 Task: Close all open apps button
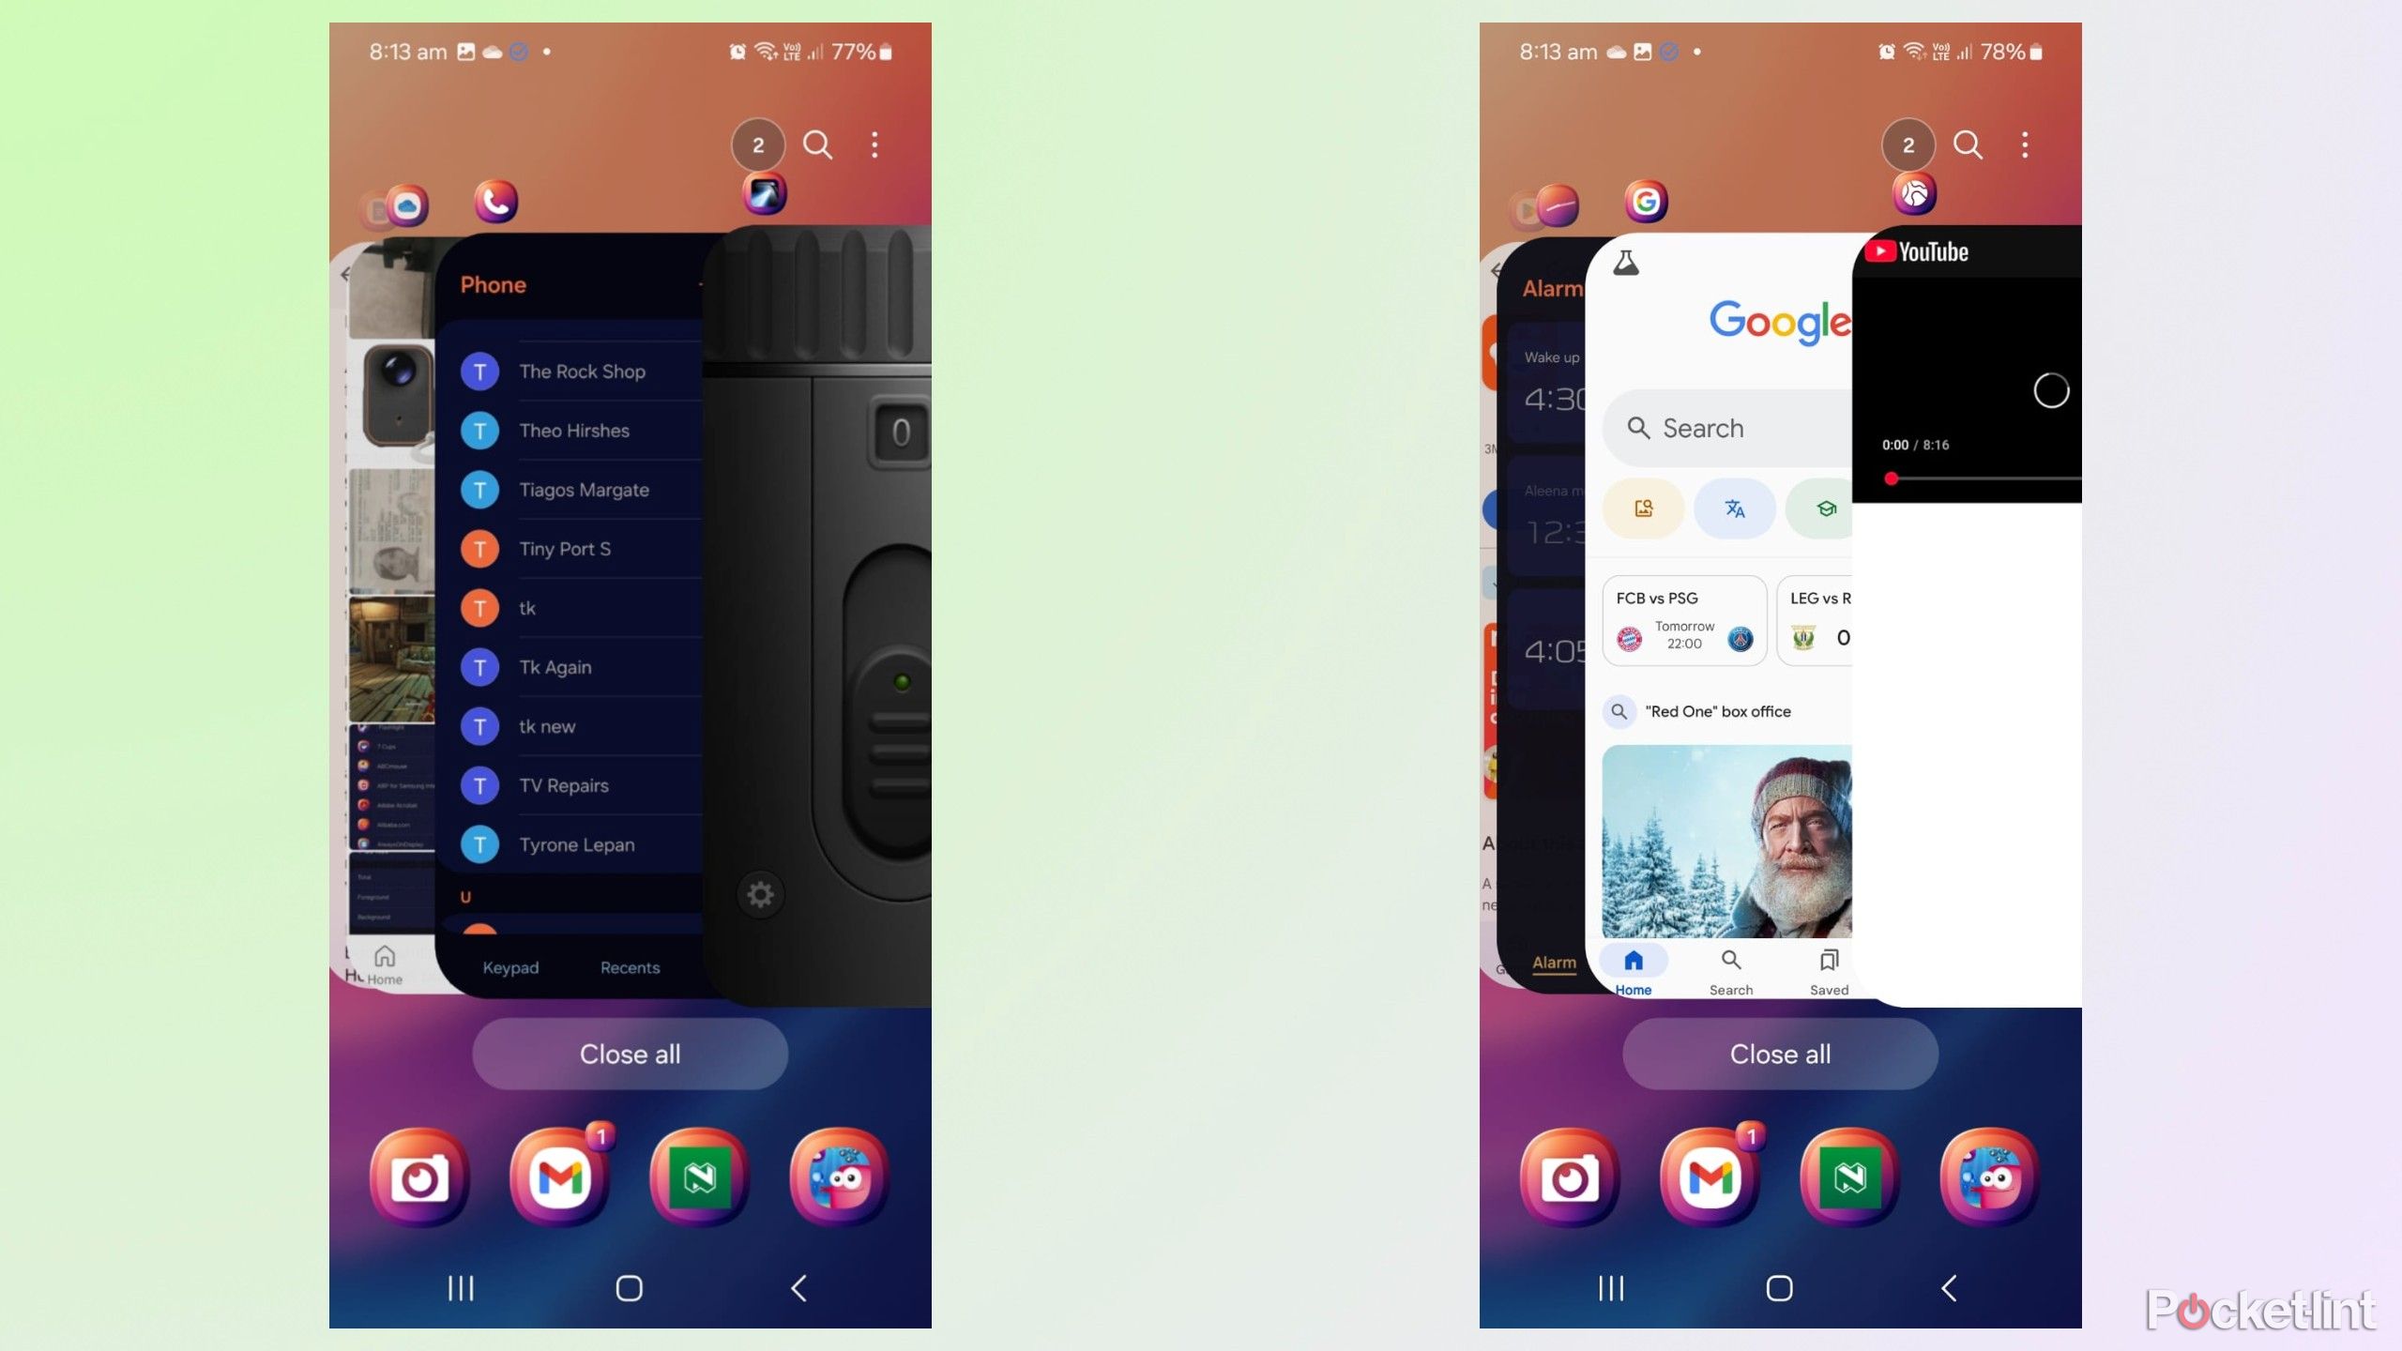click(x=629, y=1055)
